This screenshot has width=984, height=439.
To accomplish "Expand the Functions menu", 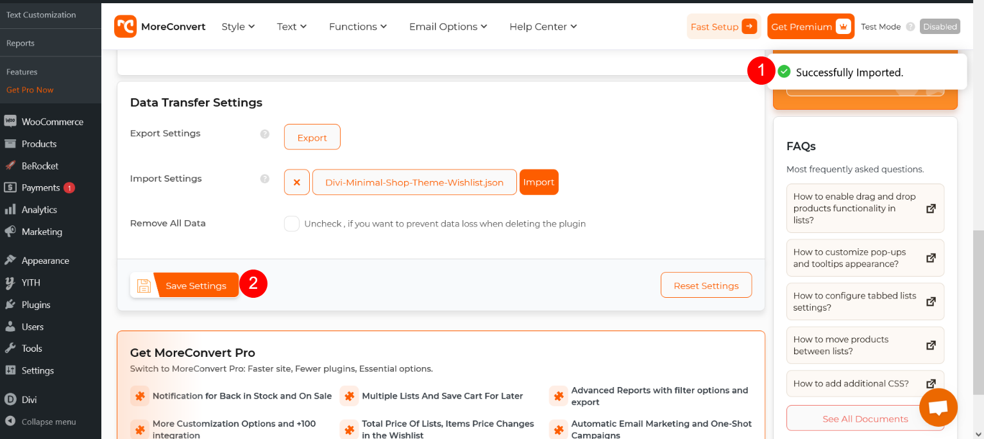I will point(358,26).
